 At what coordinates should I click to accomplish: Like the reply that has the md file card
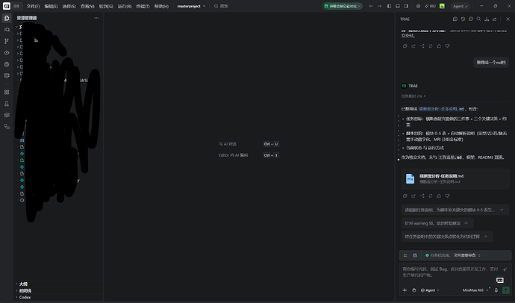click(439, 196)
